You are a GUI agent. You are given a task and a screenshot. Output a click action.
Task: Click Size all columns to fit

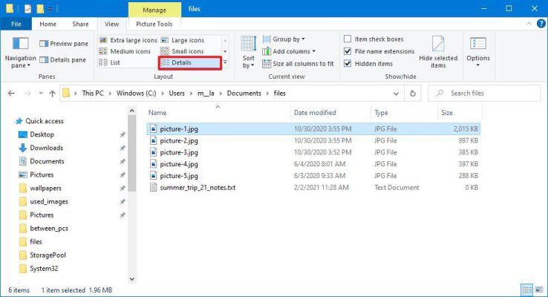pyautogui.click(x=298, y=63)
